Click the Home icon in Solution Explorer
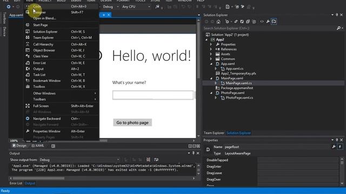Image resolution: width=346 pixels, height=194 pixels. (218, 22)
